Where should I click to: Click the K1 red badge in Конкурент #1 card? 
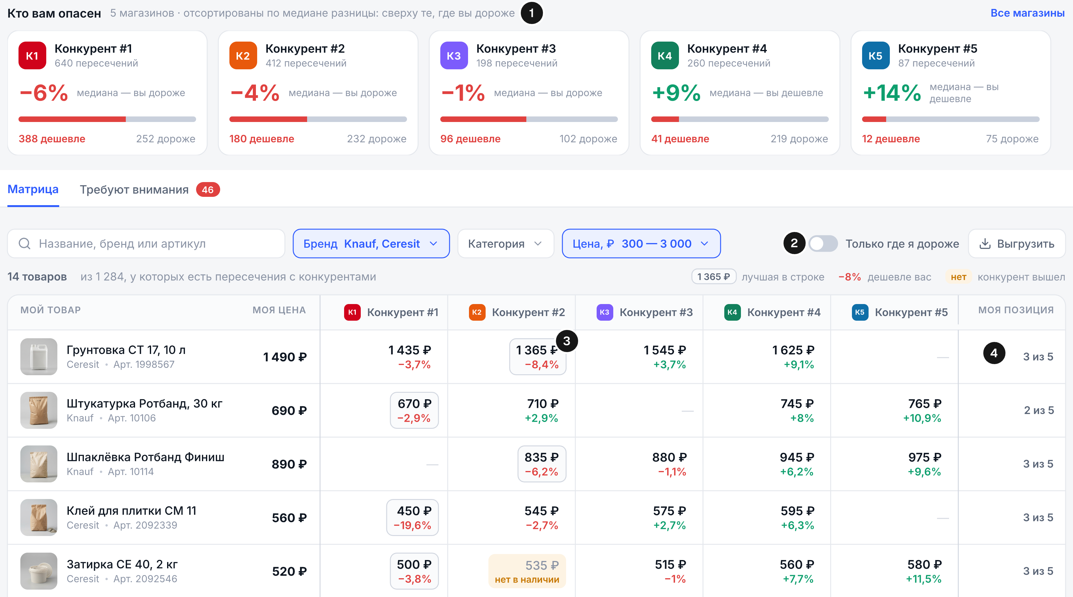click(32, 56)
